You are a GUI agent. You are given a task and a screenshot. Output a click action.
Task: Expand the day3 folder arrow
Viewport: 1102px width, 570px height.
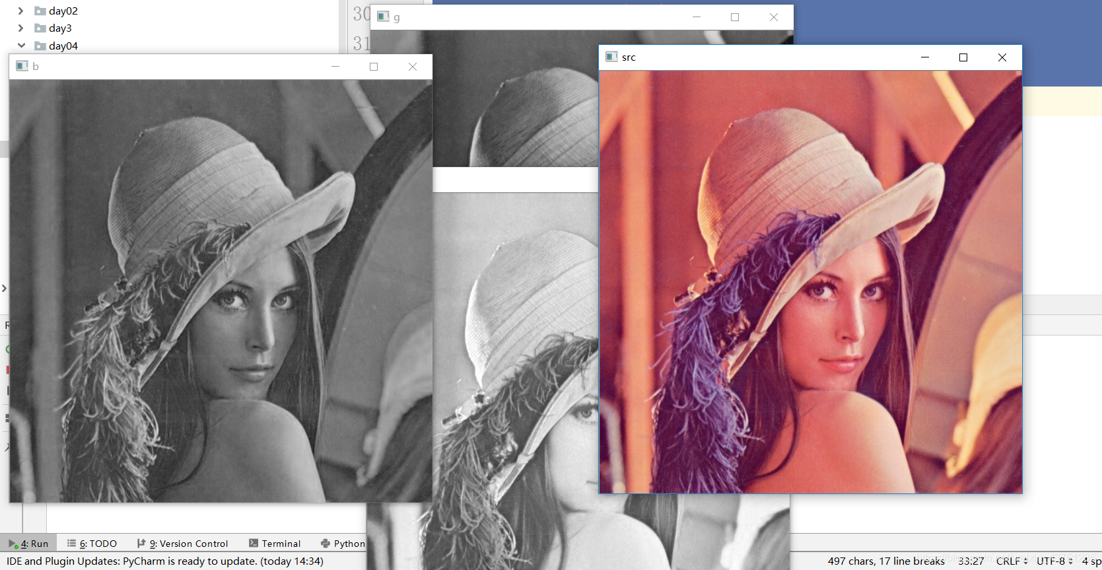tap(20, 28)
